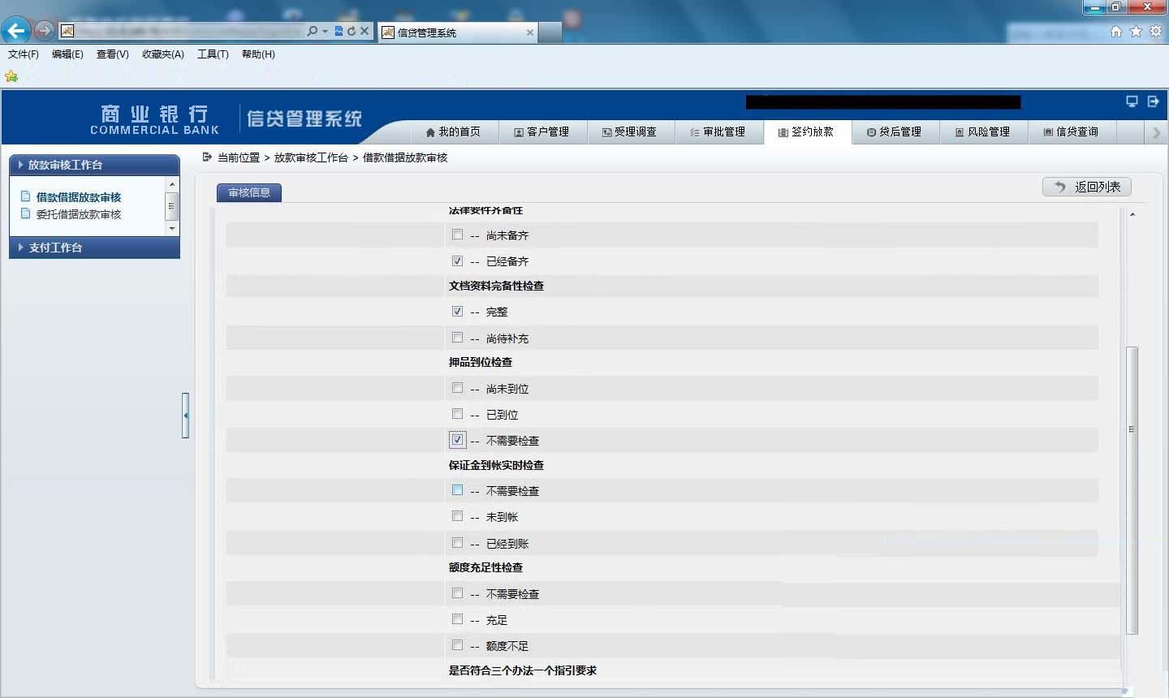Switch to the 信贷查询 tab
This screenshot has height=698, width=1169.
click(x=1072, y=131)
